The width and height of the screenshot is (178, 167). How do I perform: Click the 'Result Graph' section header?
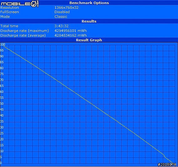tap(89, 40)
